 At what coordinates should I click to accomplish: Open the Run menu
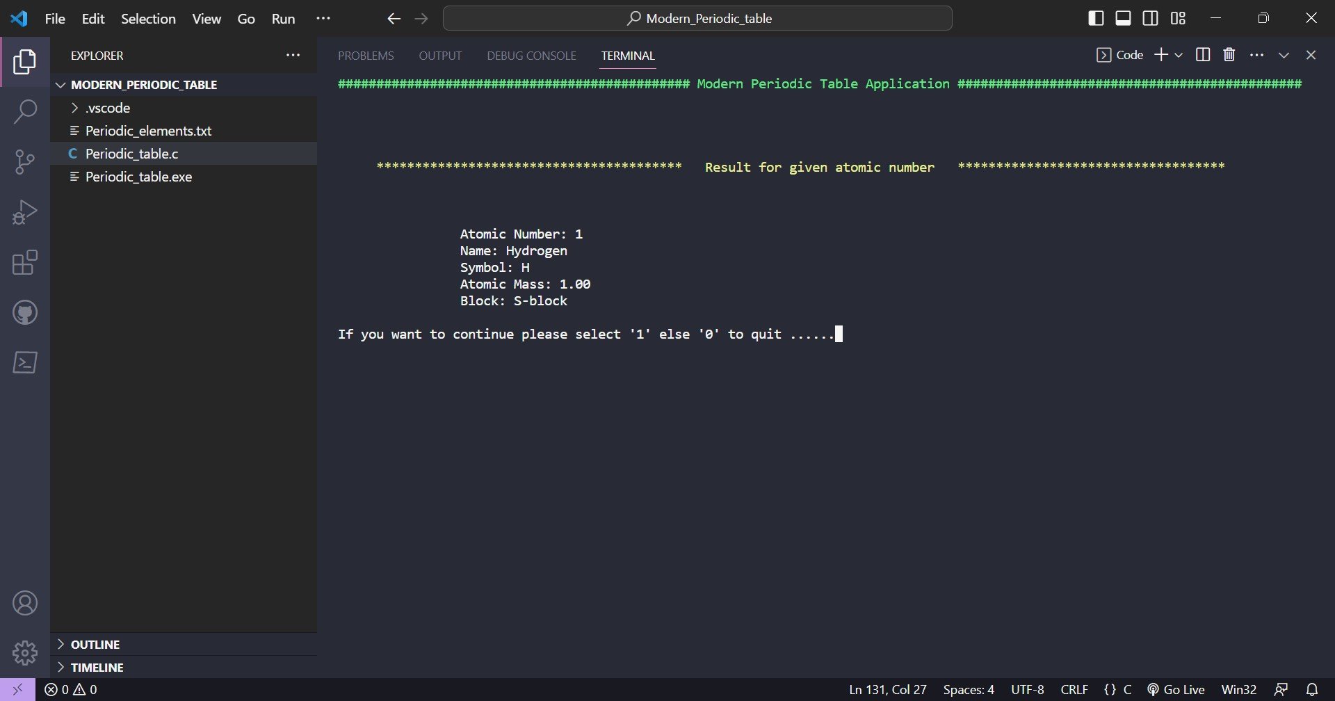point(283,19)
